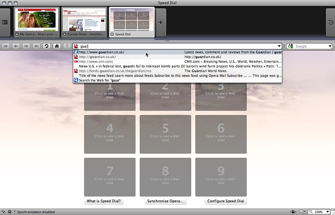Expand the address bar dropdown arrow
This screenshot has width=335, height=215.
point(279,46)
